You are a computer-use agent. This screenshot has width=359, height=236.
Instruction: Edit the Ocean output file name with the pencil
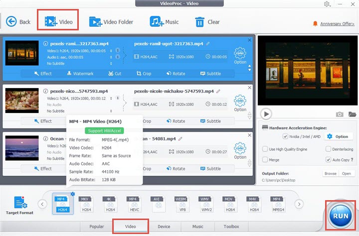[x=180, y=138]
